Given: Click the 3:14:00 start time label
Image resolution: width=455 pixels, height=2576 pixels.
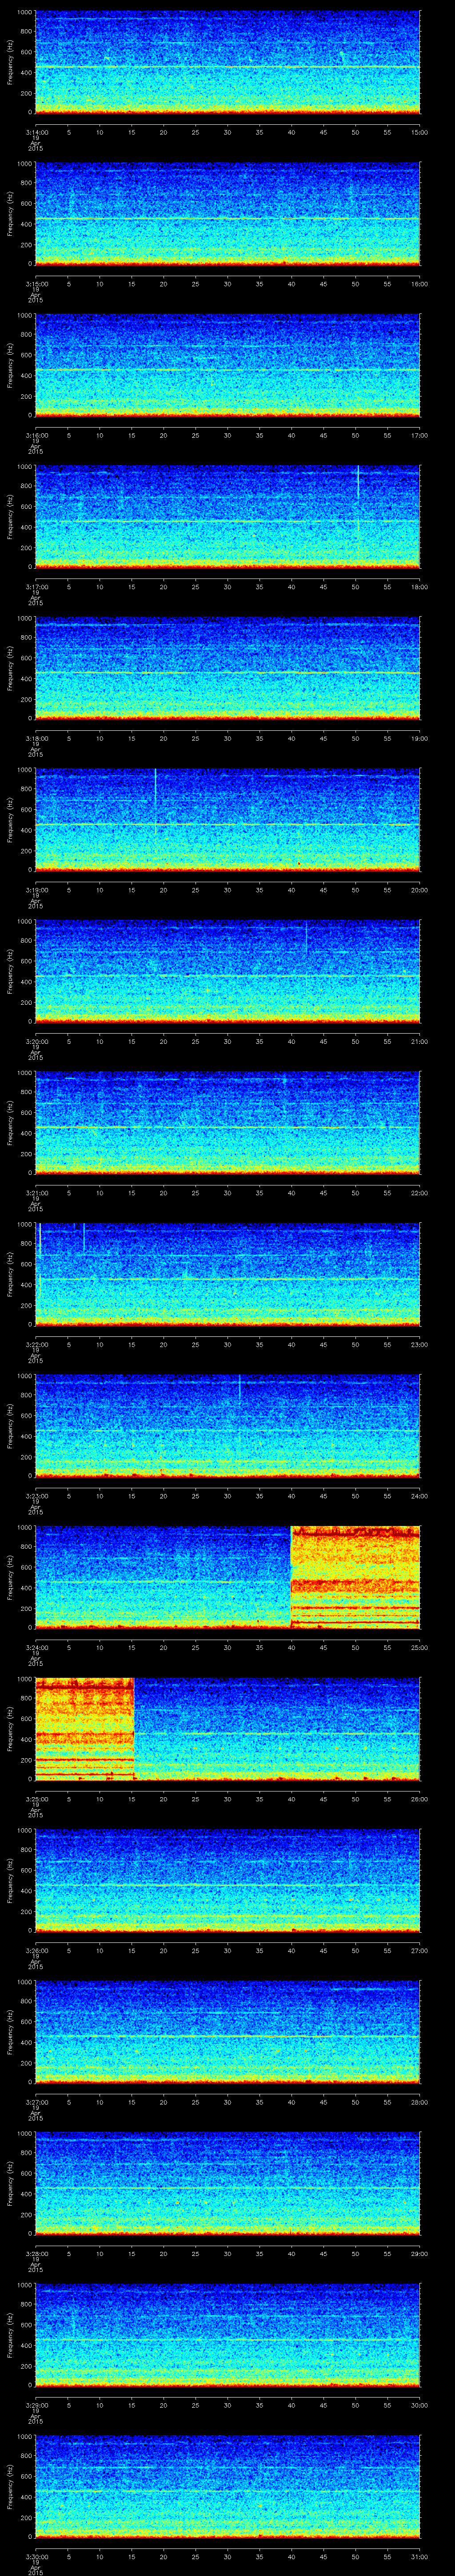Looking at the screenshot, I should click(36, 132).
